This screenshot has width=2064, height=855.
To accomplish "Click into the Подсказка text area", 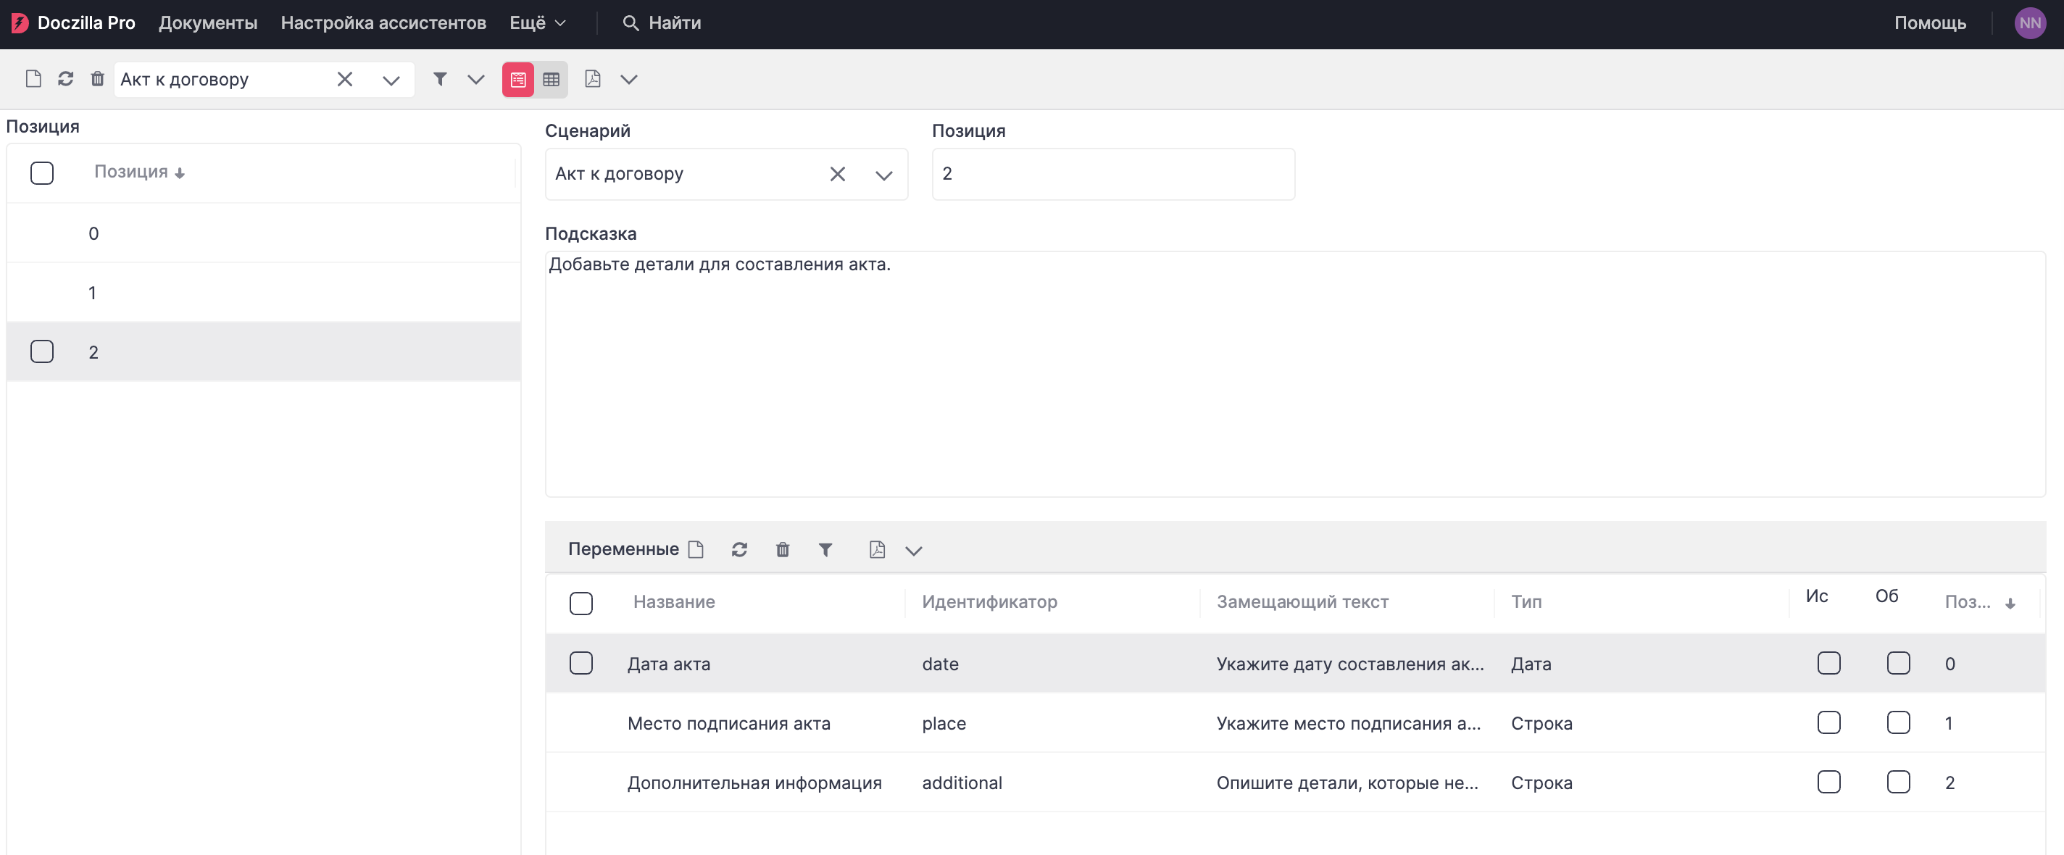I will click(1295, 374).
